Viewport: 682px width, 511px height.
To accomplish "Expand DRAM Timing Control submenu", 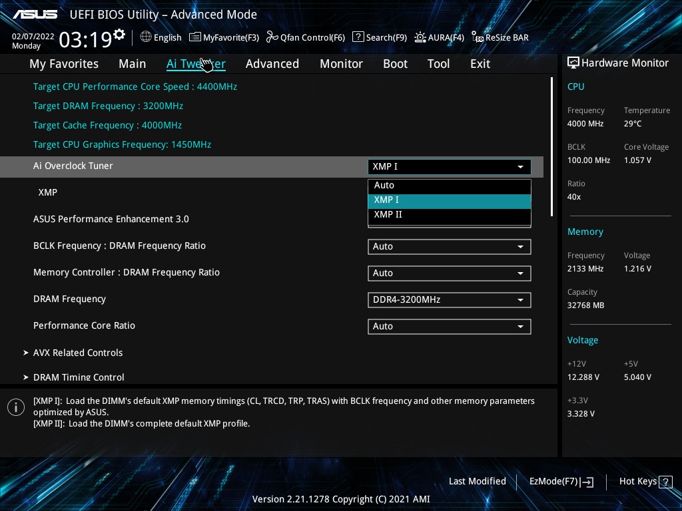I will (79, 377).
